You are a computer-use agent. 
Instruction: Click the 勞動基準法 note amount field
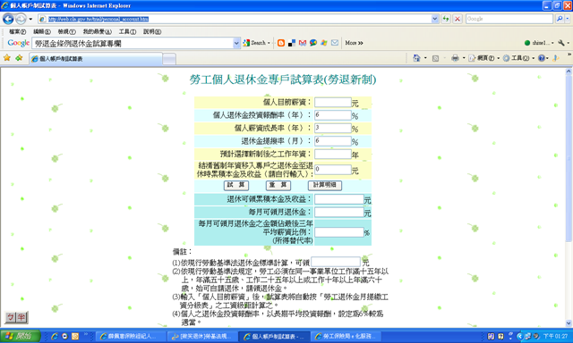tap(336, 262)
